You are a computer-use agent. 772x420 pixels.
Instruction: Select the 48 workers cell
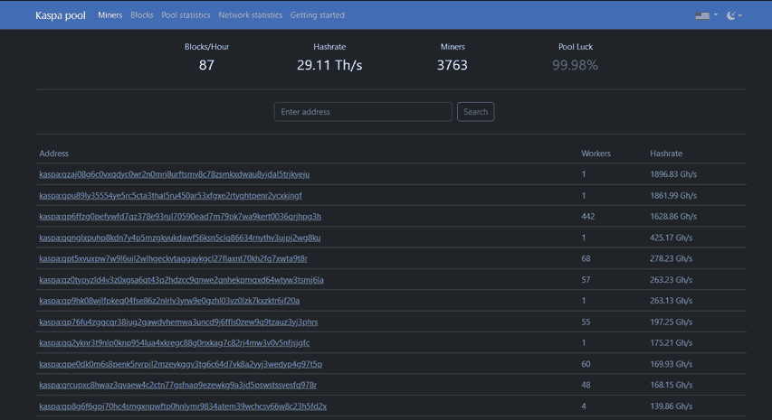point(586,385)
